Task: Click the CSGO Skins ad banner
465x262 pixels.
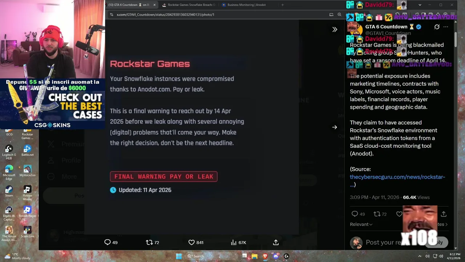Action: click(53, 104)
